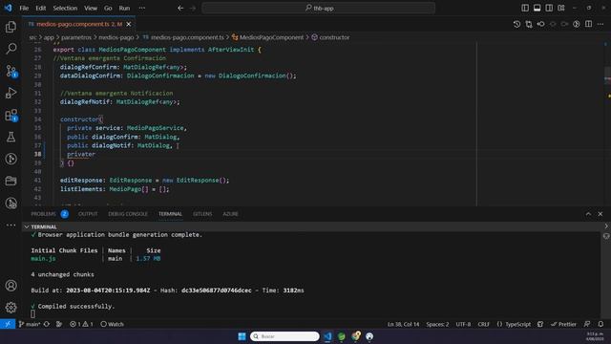Open the Testing flask view

pos(11,137)
